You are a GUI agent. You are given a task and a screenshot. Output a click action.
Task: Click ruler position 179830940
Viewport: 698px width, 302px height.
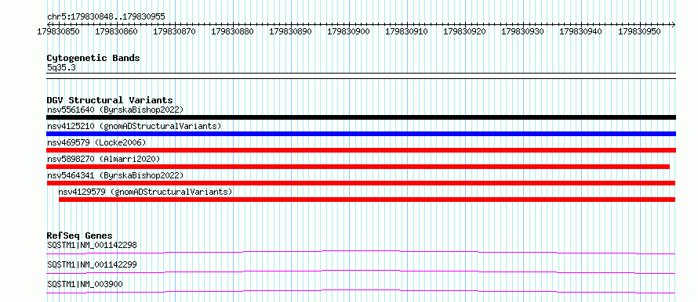point(580,31)
